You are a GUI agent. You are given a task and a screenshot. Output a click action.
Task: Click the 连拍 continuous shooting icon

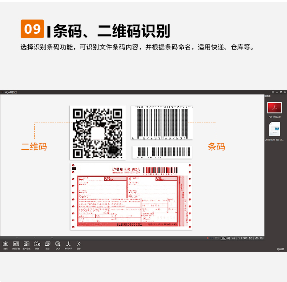click(x=47, y=244)
